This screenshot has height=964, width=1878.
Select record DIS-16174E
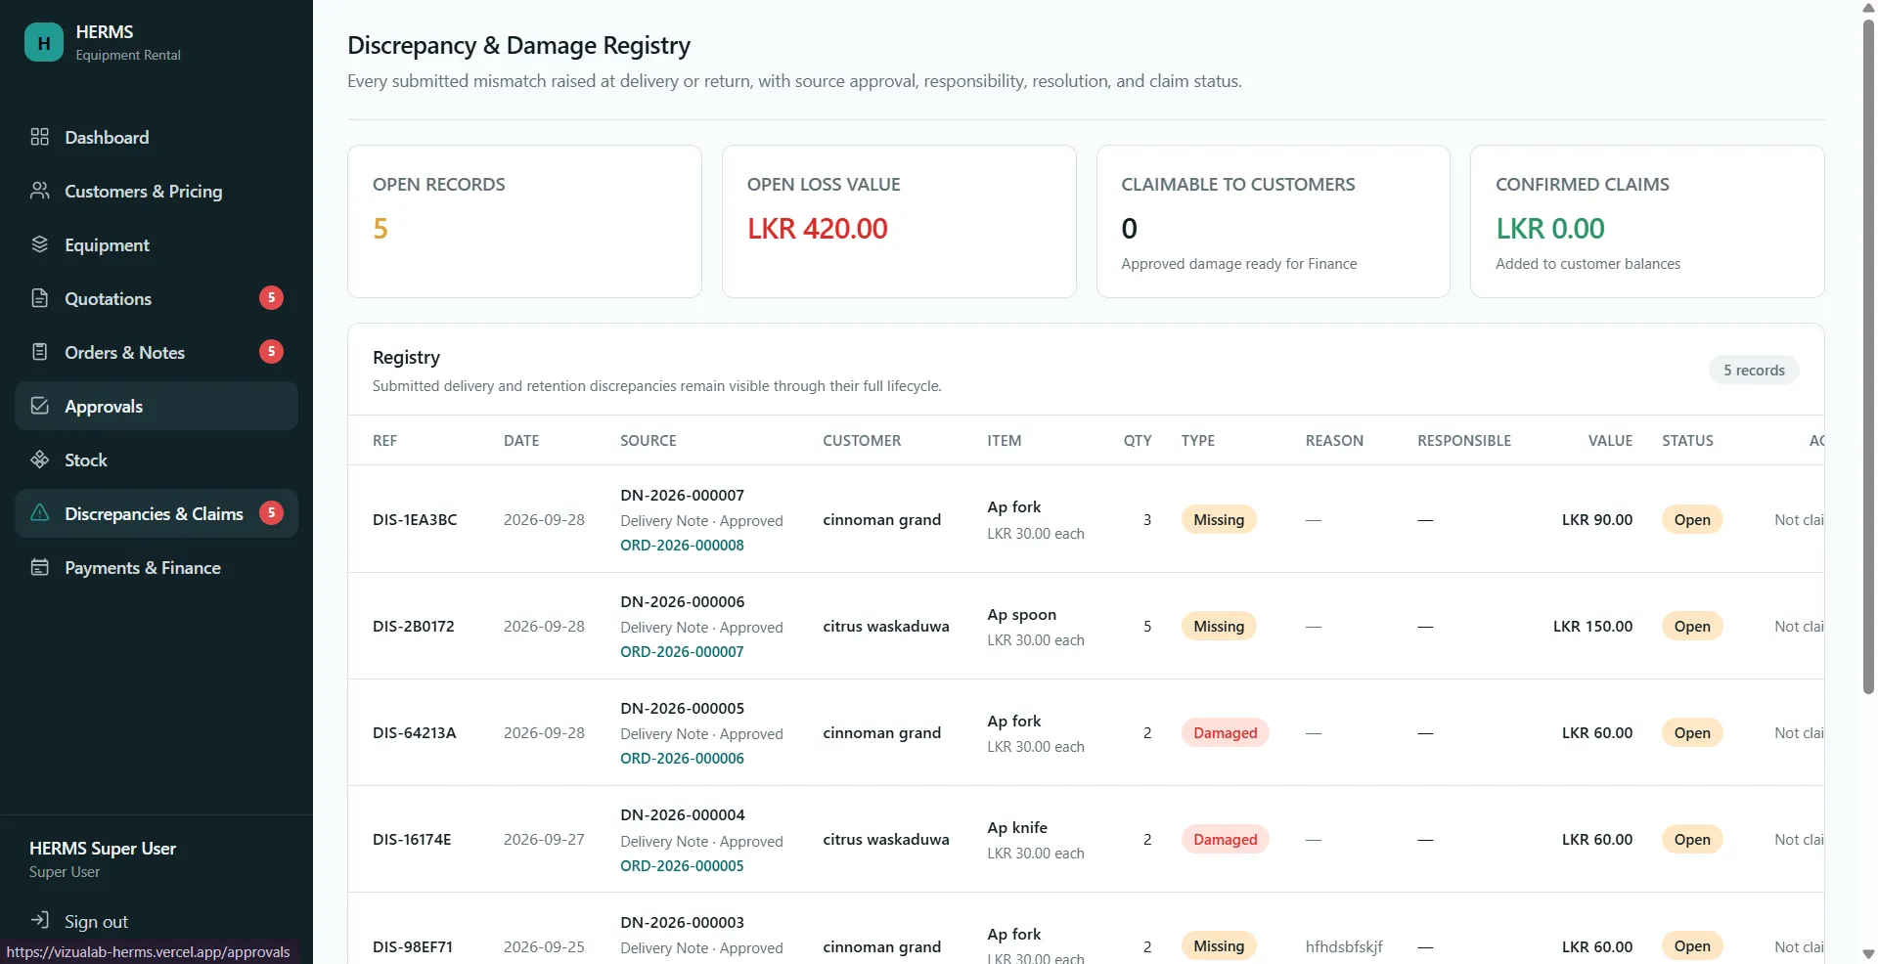pyautogui.click(x=412, y=840)
